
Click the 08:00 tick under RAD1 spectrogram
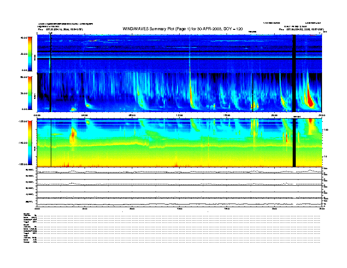point(132,115)
